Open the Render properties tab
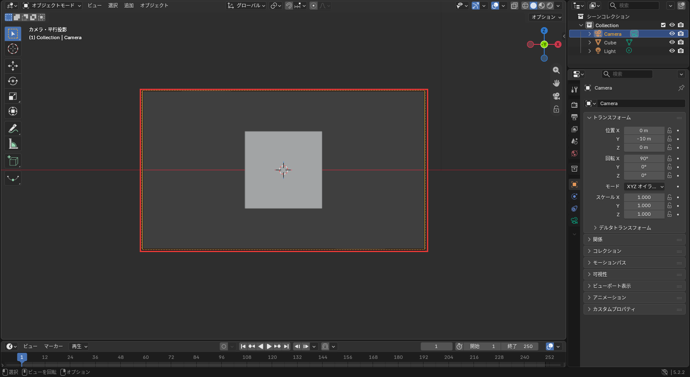Image resolution: width=690 pixels, height=377 pixels. 574,105
